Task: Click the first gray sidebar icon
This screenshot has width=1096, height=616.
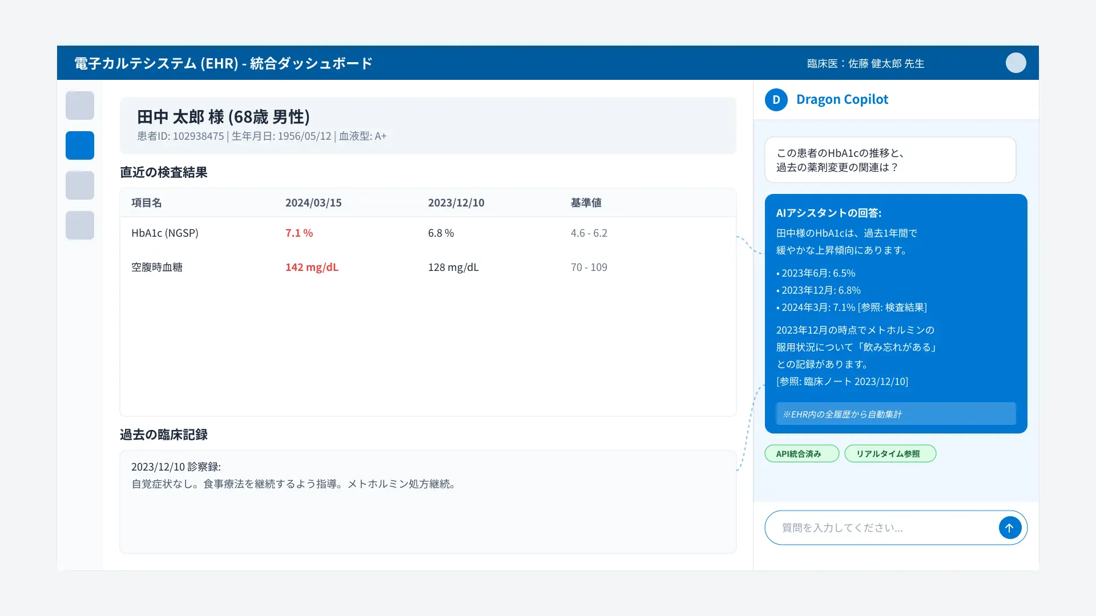Action: coord(80,106)
